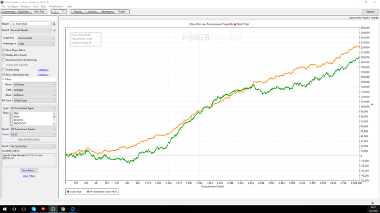The image size is (380, 213).
Task: Open the Speed dropdown
Action: click(x=33, y=129)
